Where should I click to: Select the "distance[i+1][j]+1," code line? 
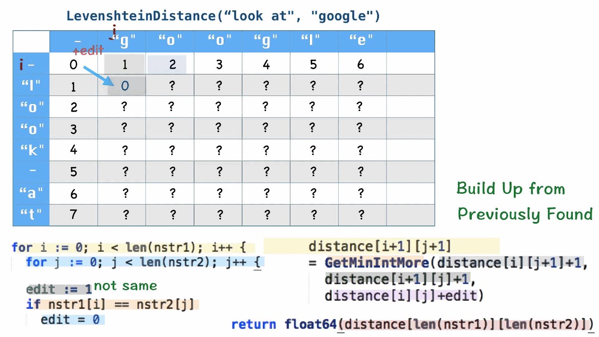tap(400, 279)
